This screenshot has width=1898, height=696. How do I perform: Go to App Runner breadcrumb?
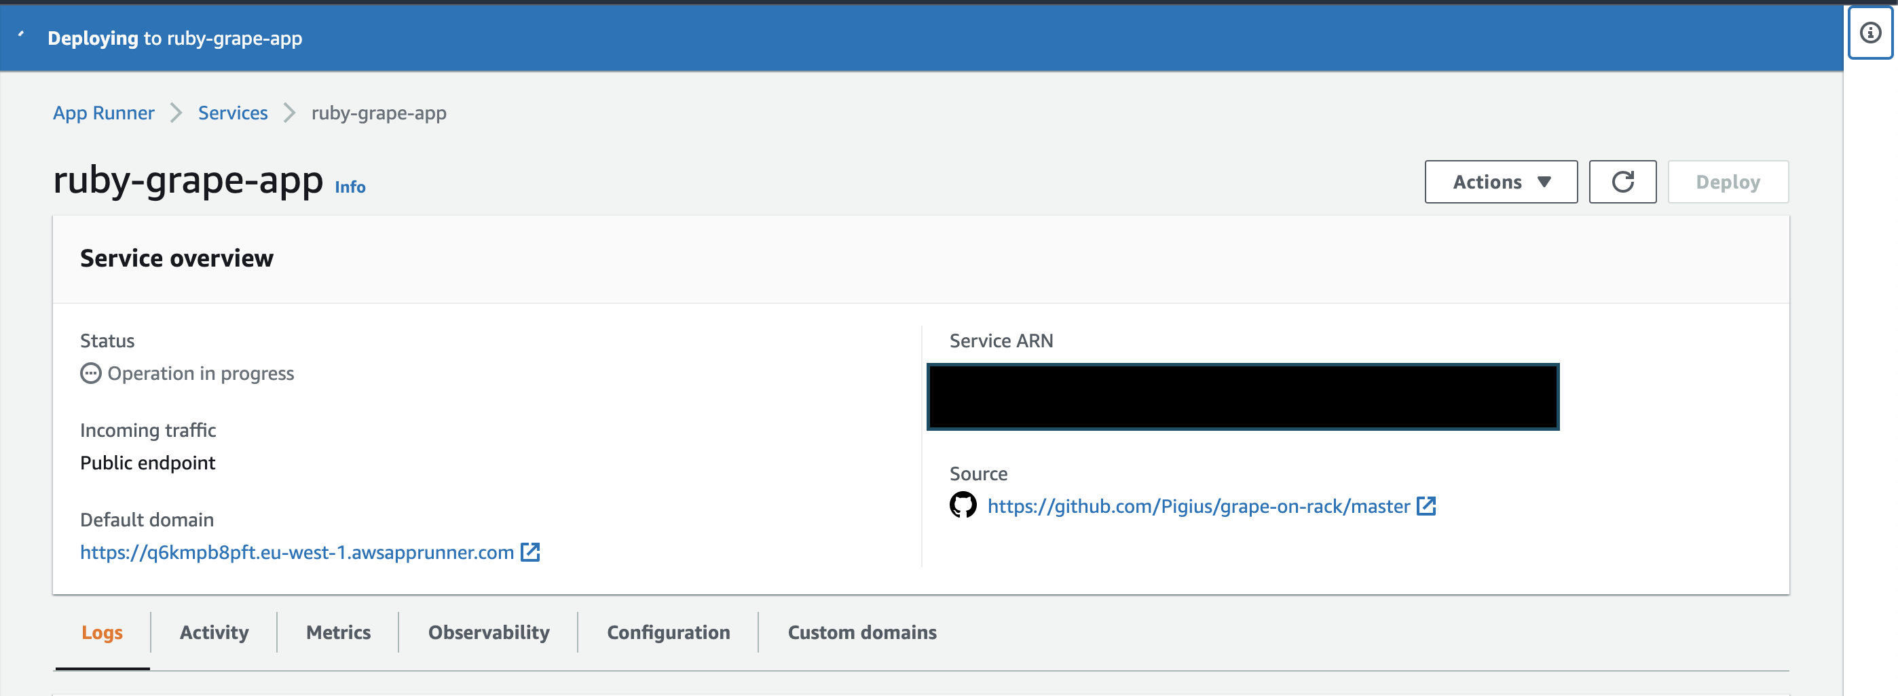point(104,113)
